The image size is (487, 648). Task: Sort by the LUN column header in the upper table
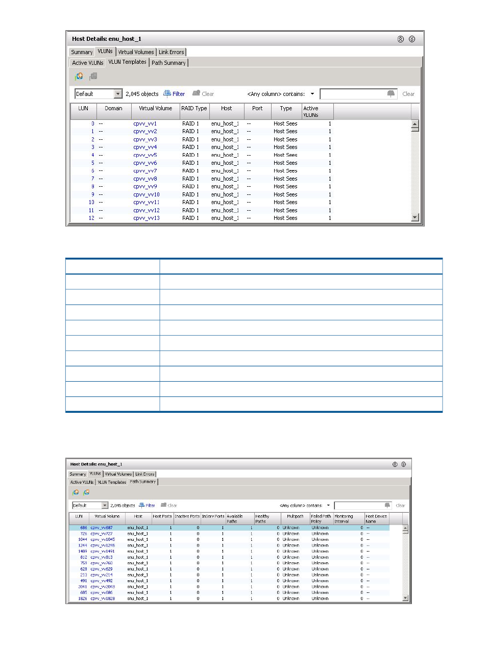83,111
